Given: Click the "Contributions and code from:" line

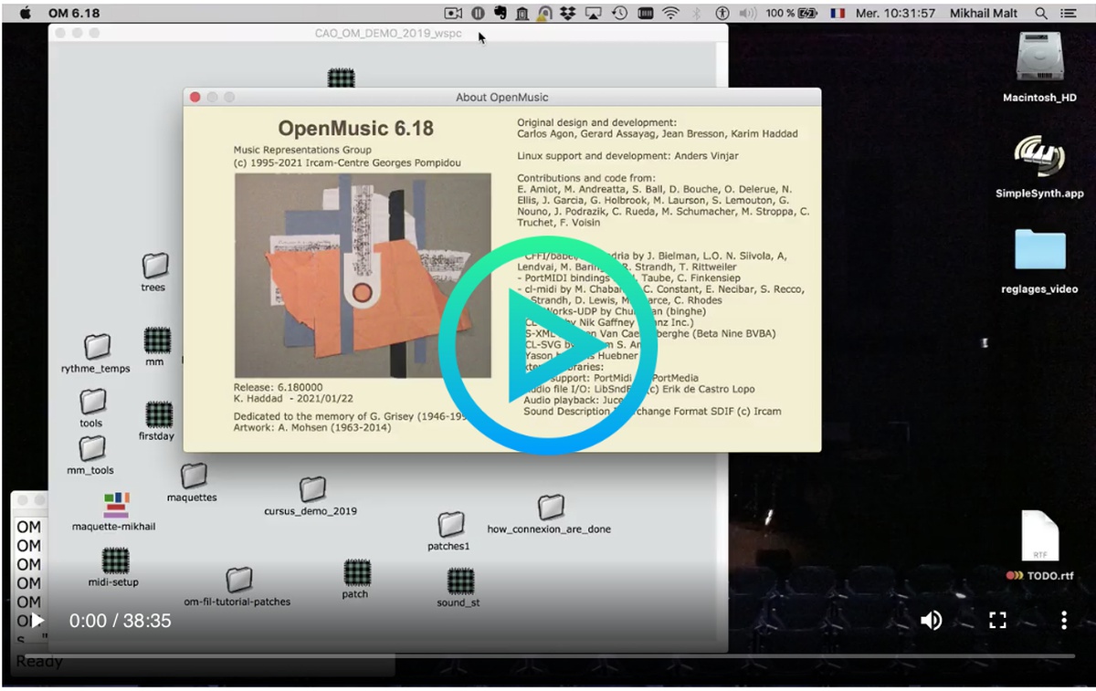Looking at the screenshot, I should pyautogui.click(x=587, y=178).
